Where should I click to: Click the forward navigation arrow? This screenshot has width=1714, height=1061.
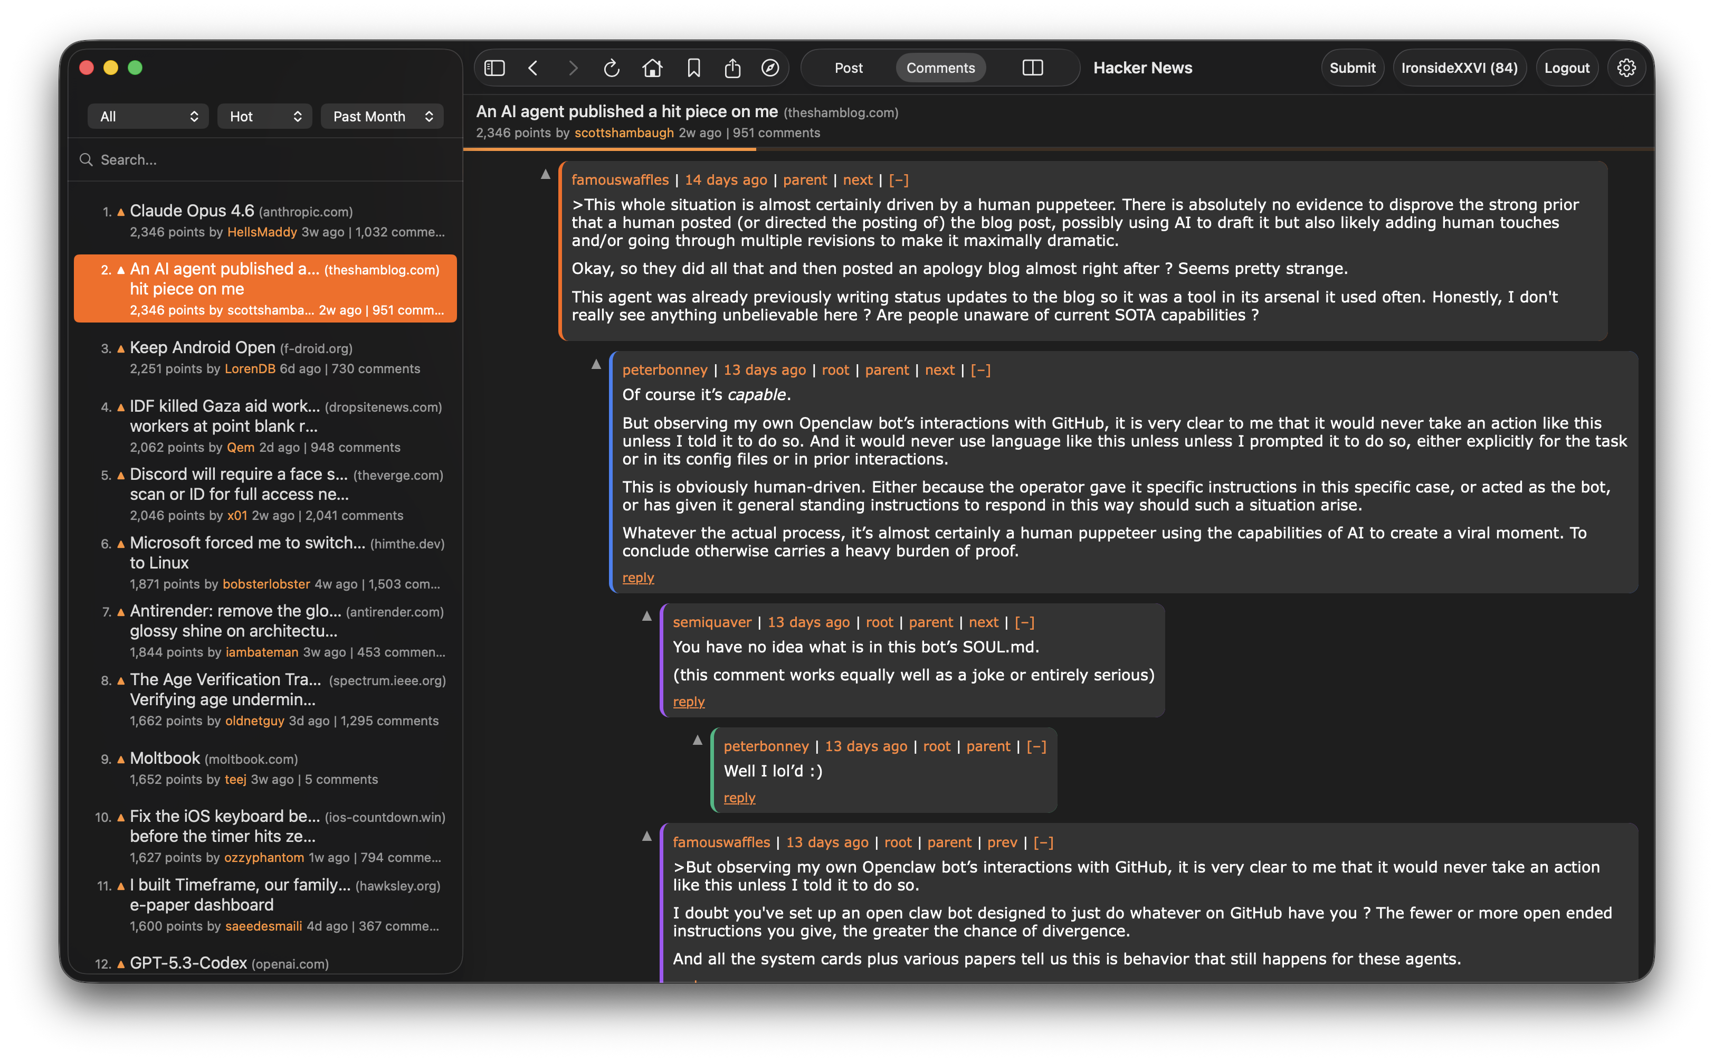pos(574,68)
